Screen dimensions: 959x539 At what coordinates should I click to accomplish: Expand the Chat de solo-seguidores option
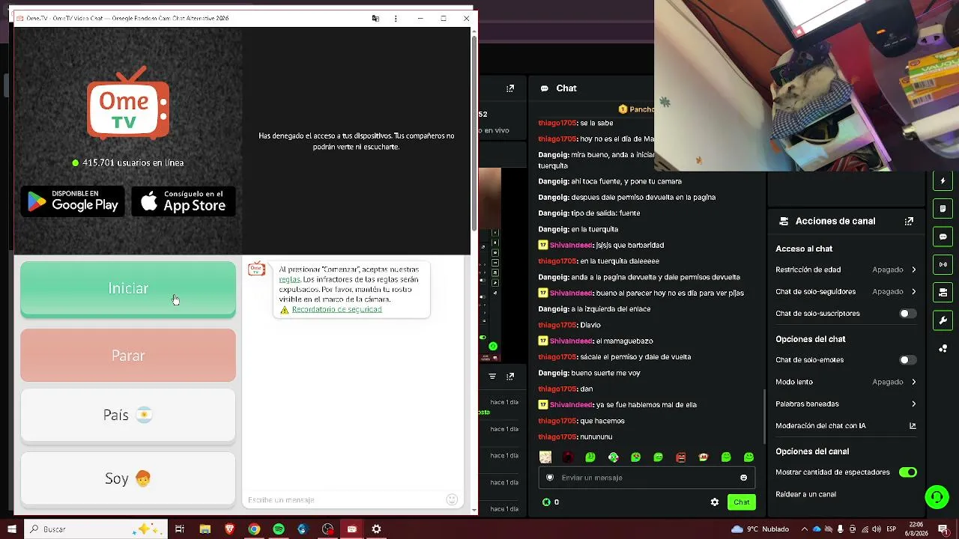coord(846,291)
